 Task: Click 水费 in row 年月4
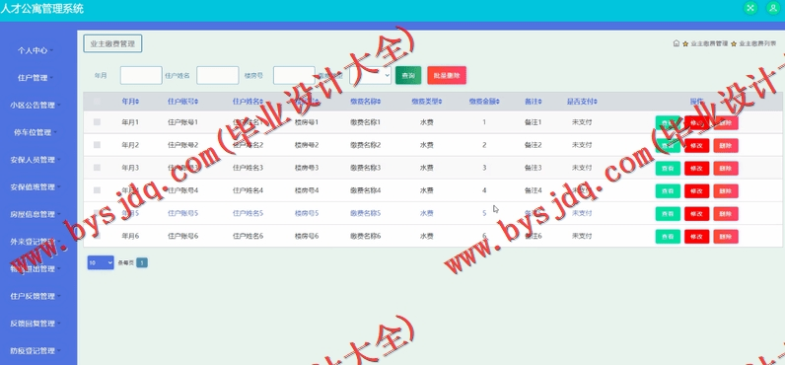[x=427, y=190]
